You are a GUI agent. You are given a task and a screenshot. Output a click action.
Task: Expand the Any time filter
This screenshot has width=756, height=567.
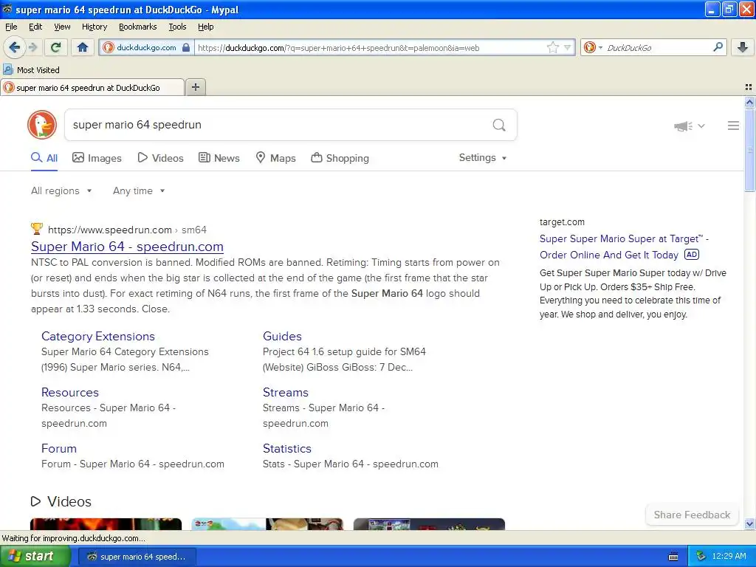139,191
